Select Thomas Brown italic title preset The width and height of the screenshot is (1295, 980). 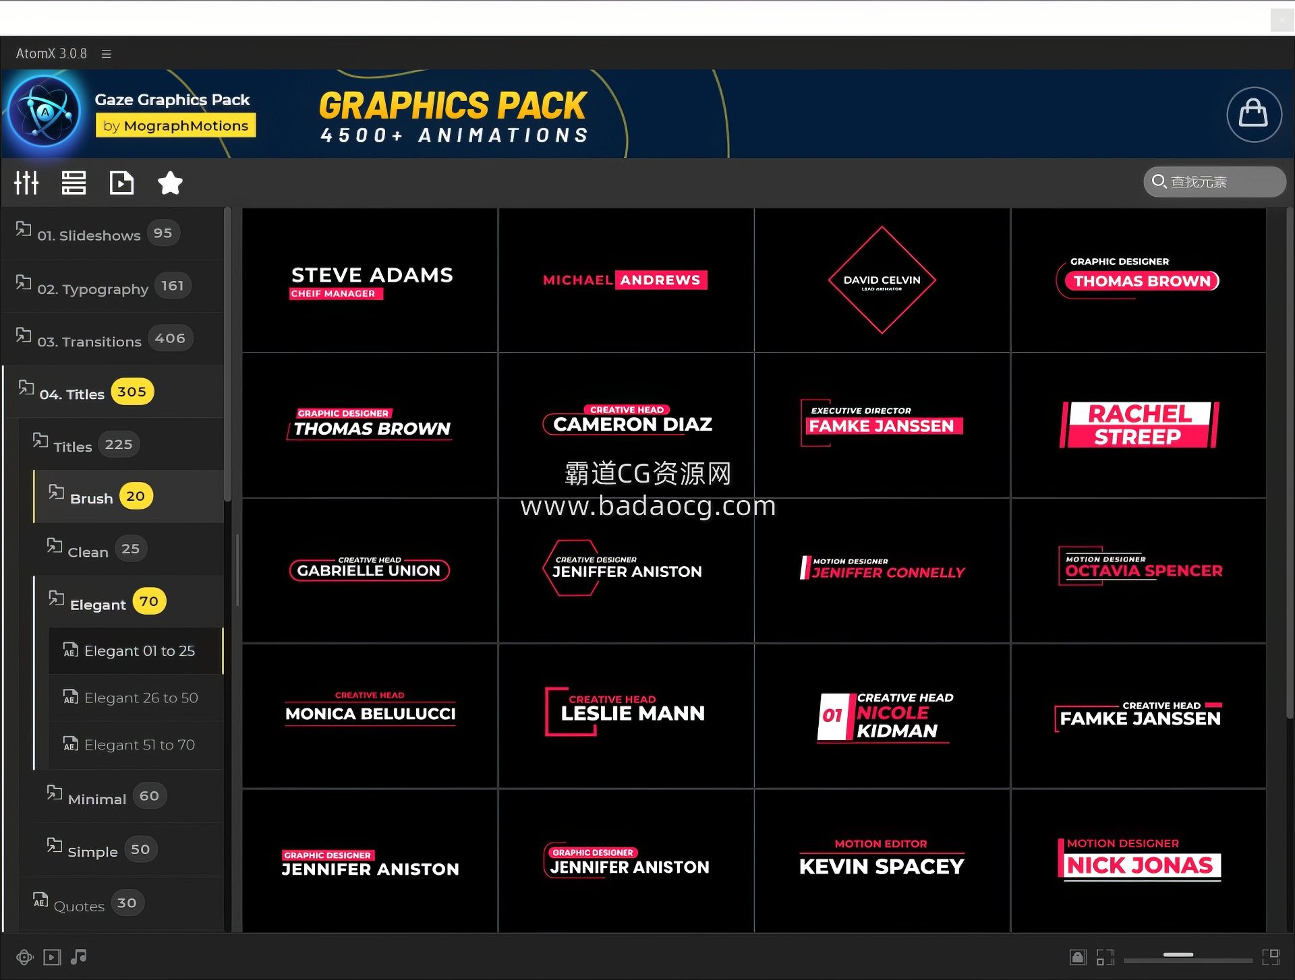coord(370,425)
